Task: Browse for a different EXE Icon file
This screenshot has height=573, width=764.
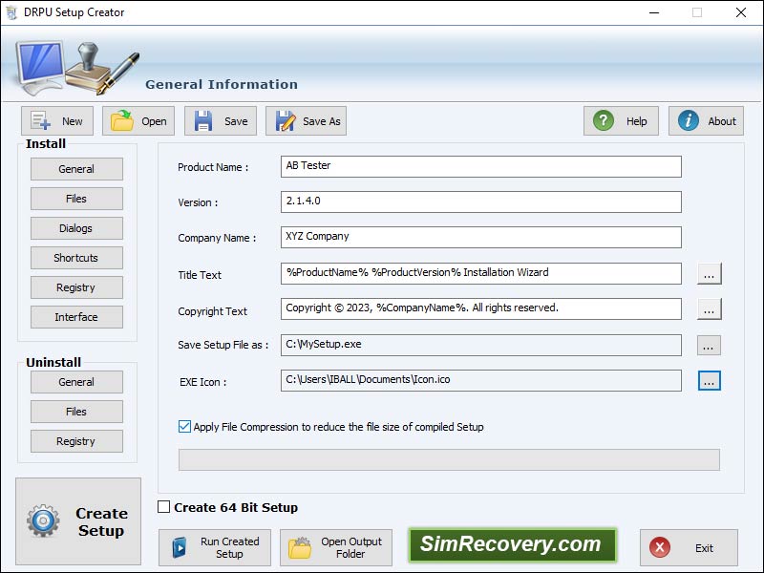Action: click(709, 380)
